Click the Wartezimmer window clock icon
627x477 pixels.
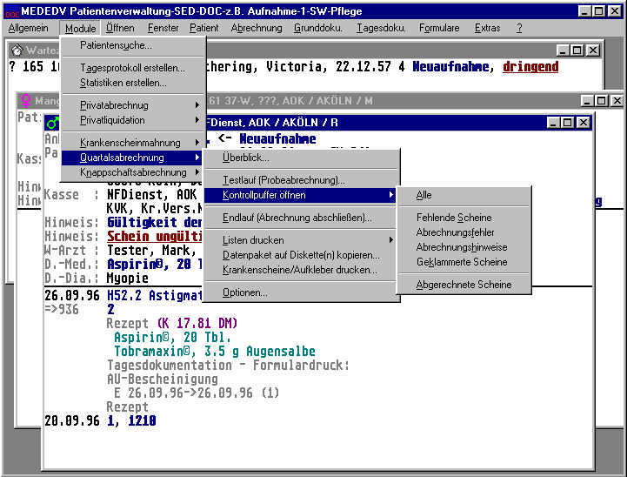pos(17,50)
